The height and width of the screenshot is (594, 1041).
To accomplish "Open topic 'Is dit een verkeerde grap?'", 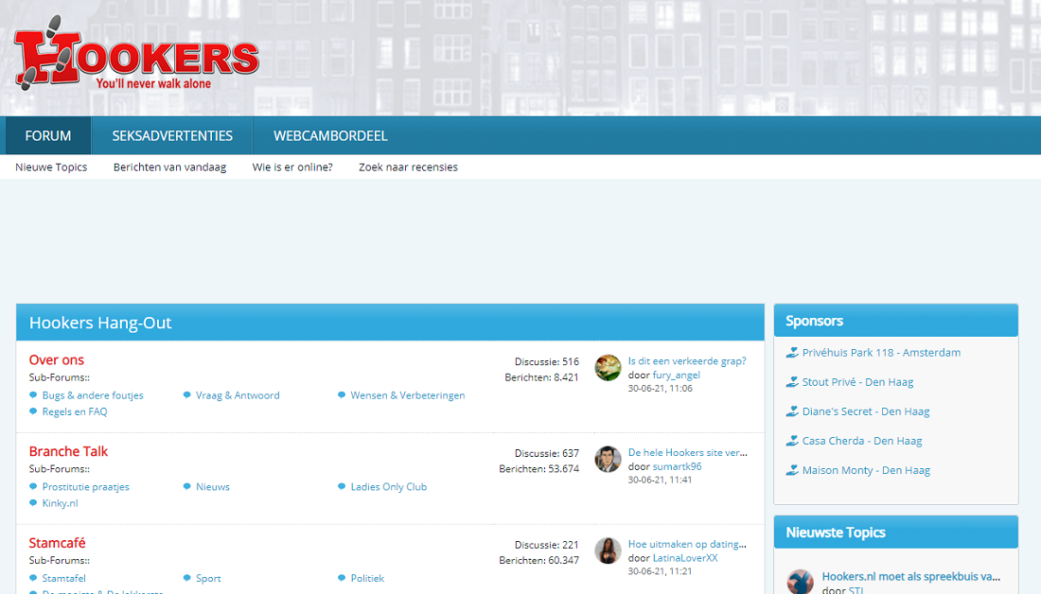I will point(687,361).
